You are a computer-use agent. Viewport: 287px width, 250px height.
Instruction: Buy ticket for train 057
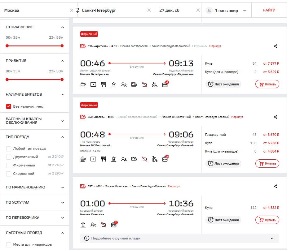tap(267, 220)
